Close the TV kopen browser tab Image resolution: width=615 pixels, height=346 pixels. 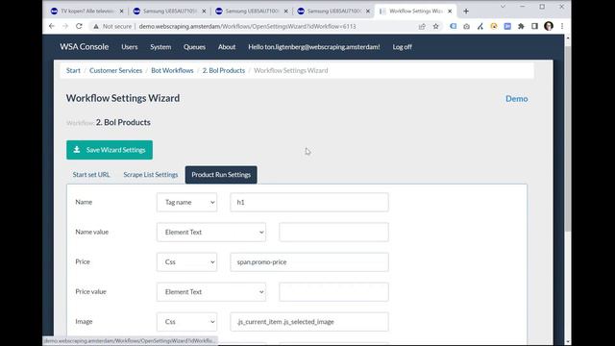[x=121, y=11]
